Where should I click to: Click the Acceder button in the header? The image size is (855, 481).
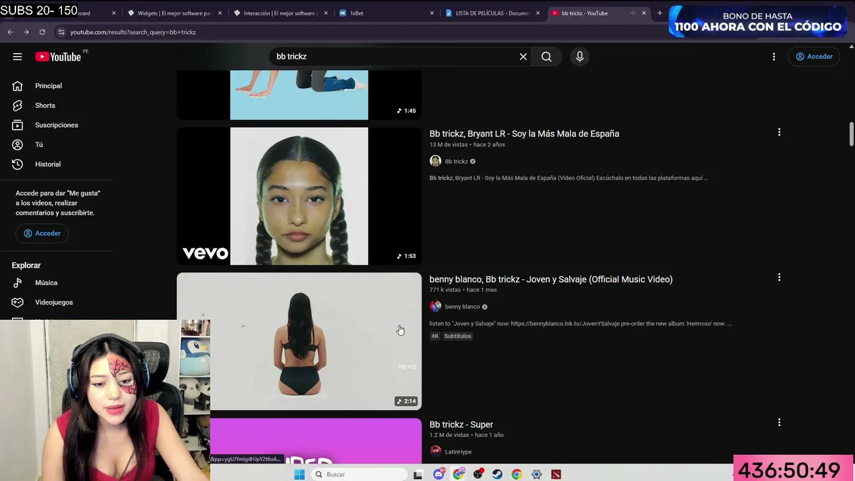[814, 57]
